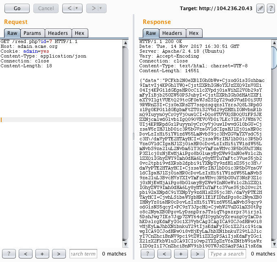277x262 pixels.
Task: Switch to the Params tab in Request
Action: coord(32,33)
